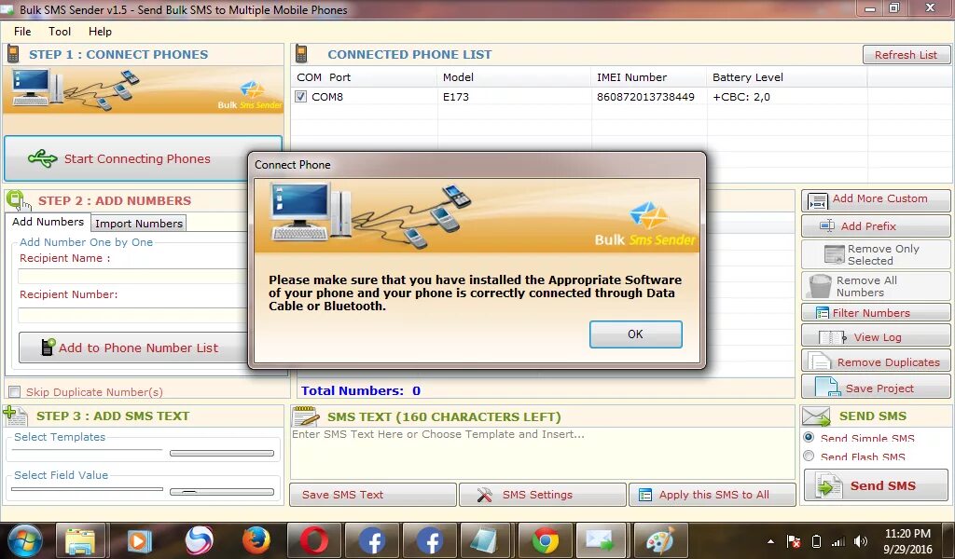The width and height of the screenshot is (955, 559).
Task: Select Send Flash SMS radio button
Action: [x=809, y=456]
